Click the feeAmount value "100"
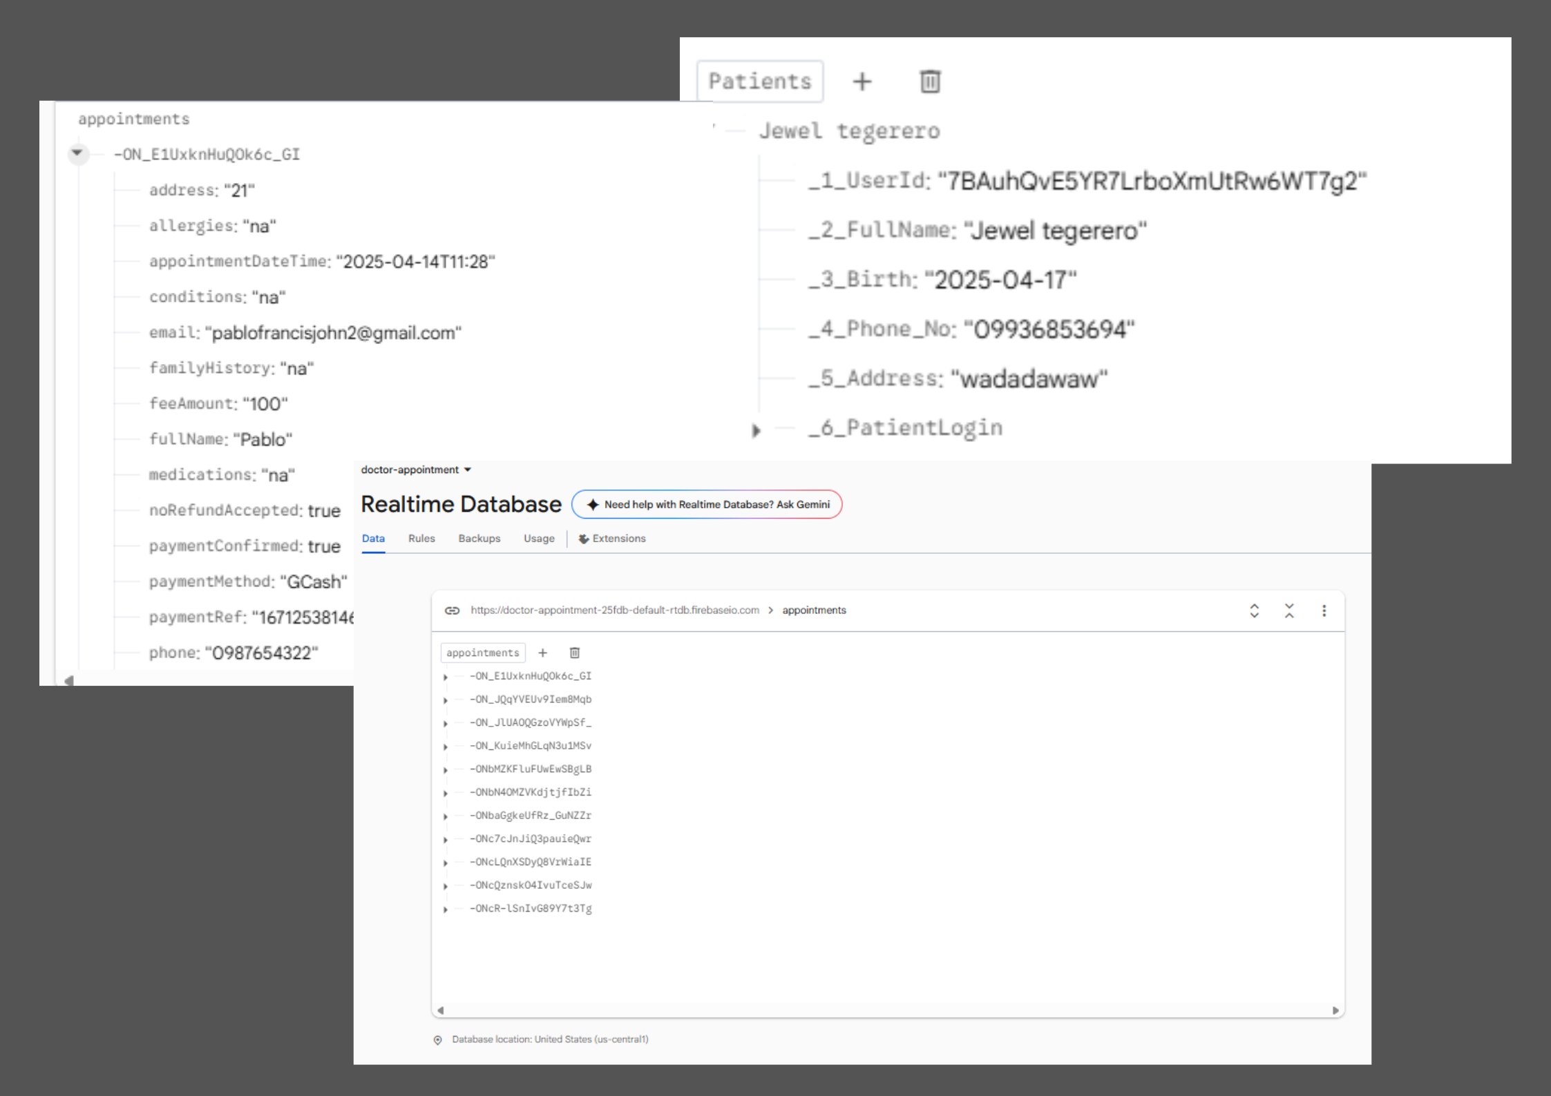The height and width of the screenshot is (1096, 1551). (265, 404)
